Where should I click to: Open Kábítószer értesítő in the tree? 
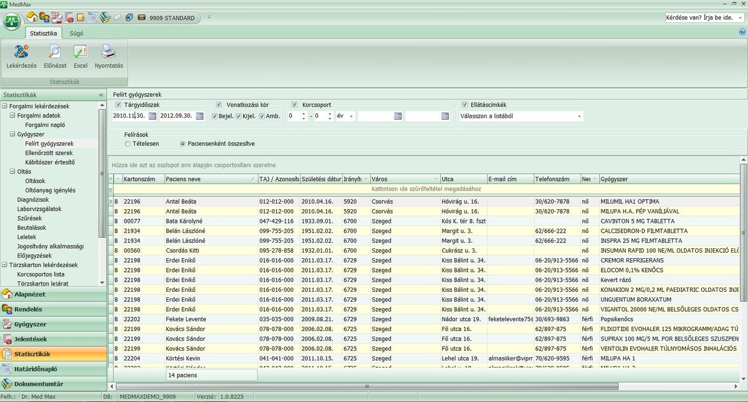click(x=50, y=162)
